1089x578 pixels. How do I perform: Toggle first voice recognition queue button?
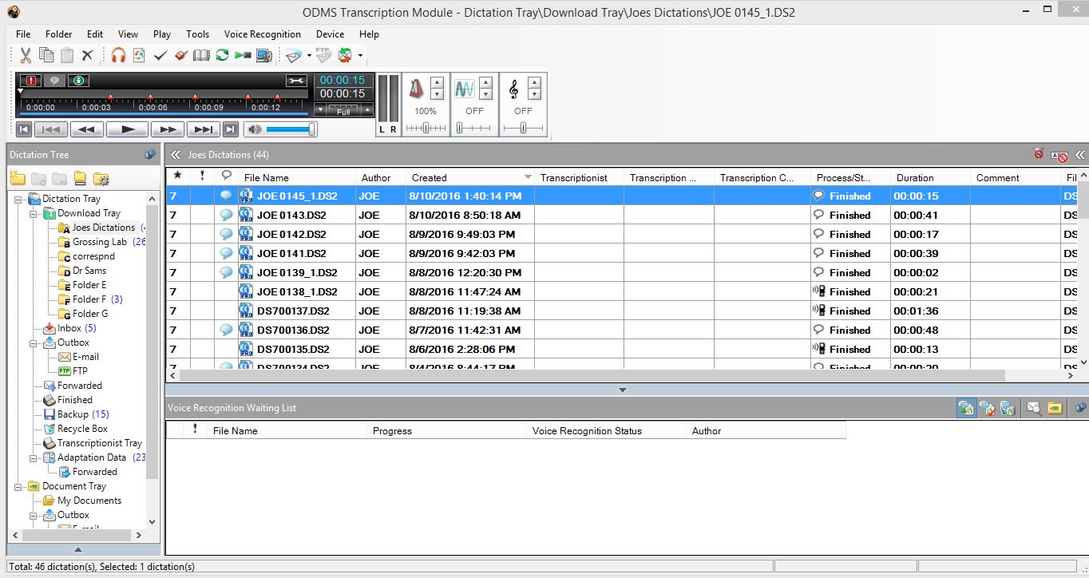(966, 408)
